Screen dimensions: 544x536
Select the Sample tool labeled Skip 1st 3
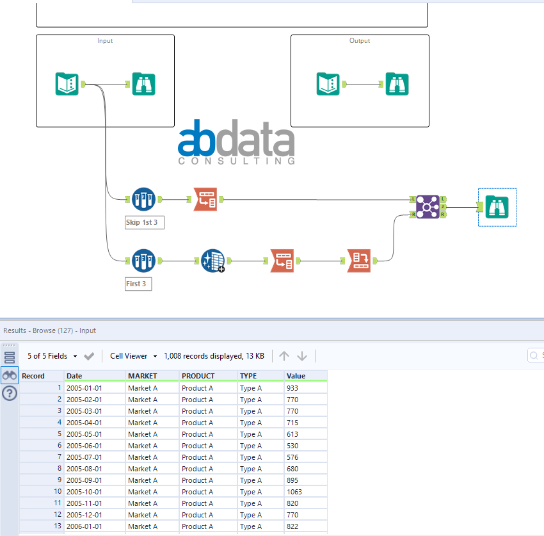click(x=143, y=199)
